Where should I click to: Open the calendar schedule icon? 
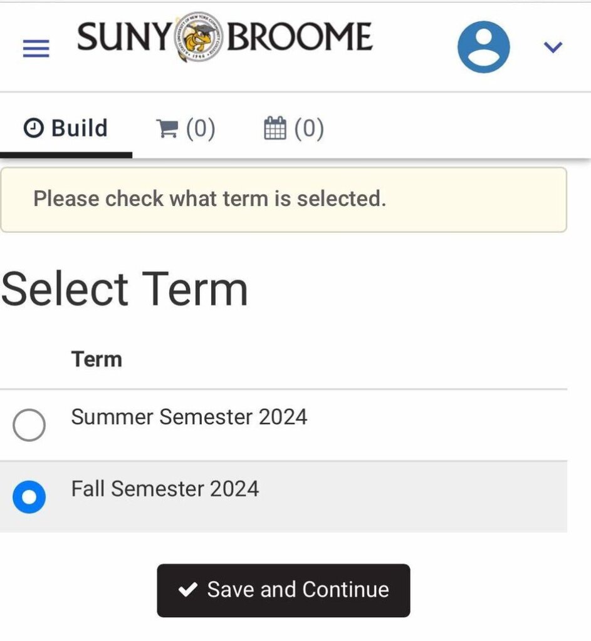tap(275, 128)
